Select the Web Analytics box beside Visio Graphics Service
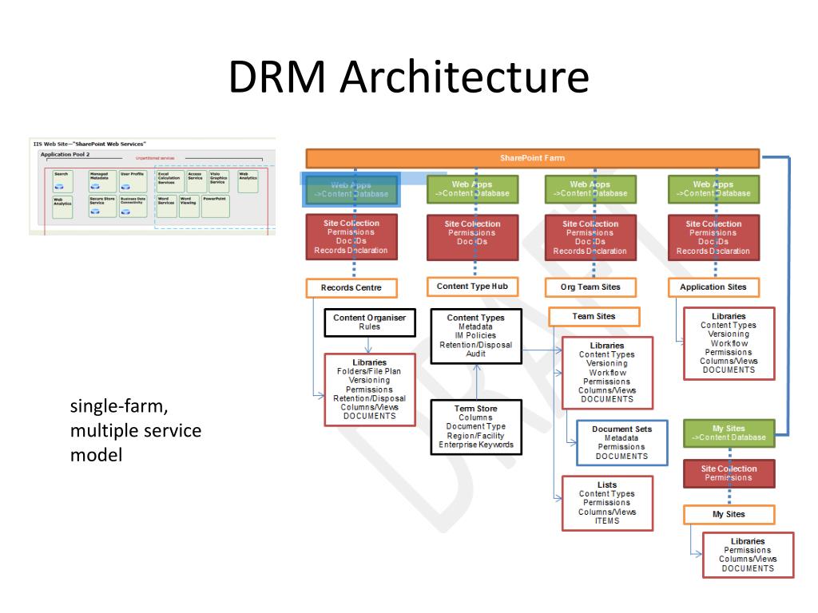Screen dimensions: 818x613 248,181
